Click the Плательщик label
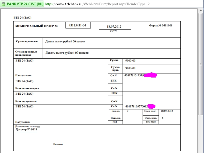 [x=23, y=75]
